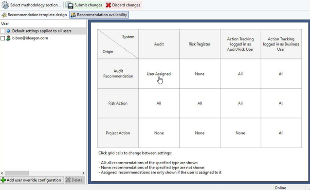310x190 pixels.
Task: Switch to the Recommendation availability tab
Action: pyautogui.click(x=99, y=15)
